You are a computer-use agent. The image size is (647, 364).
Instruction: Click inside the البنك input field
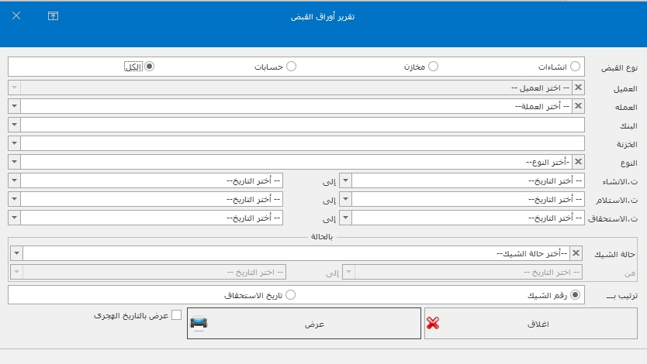pos(303,125)
